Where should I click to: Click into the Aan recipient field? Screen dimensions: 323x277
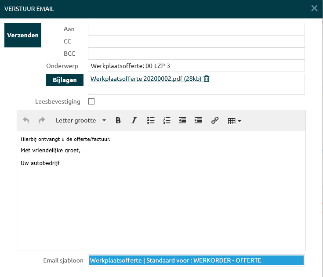[x=196, y=29]
